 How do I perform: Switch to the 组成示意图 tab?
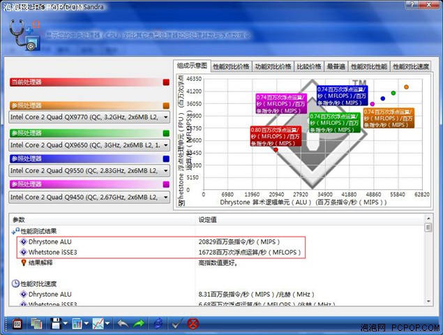click(192, 66)
